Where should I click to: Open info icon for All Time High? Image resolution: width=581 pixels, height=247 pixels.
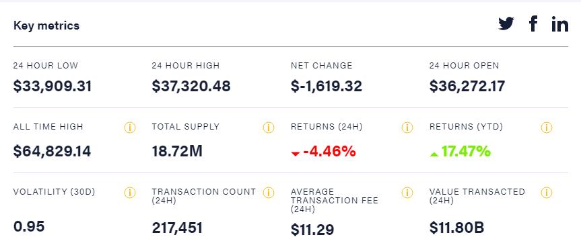pos(130,128)
